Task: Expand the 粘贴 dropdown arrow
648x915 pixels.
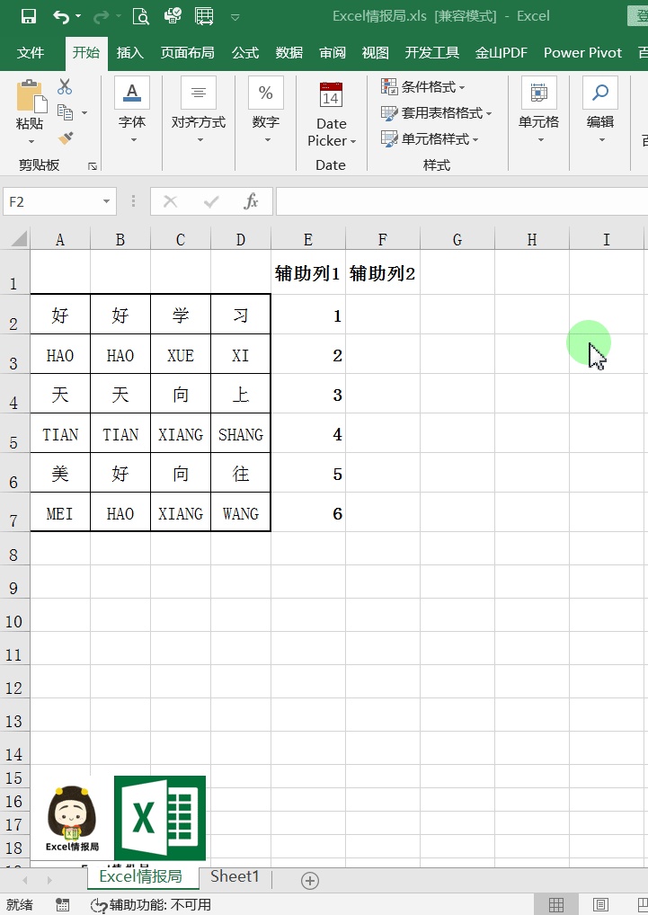Action: [31, 141]
